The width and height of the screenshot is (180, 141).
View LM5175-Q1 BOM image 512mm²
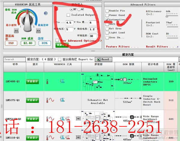click(128, 100)
